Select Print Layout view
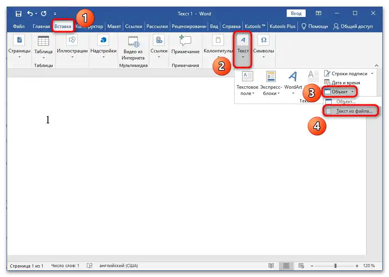 click(286, 266)
